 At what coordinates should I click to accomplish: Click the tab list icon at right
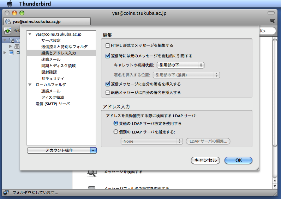coord(272,21)
